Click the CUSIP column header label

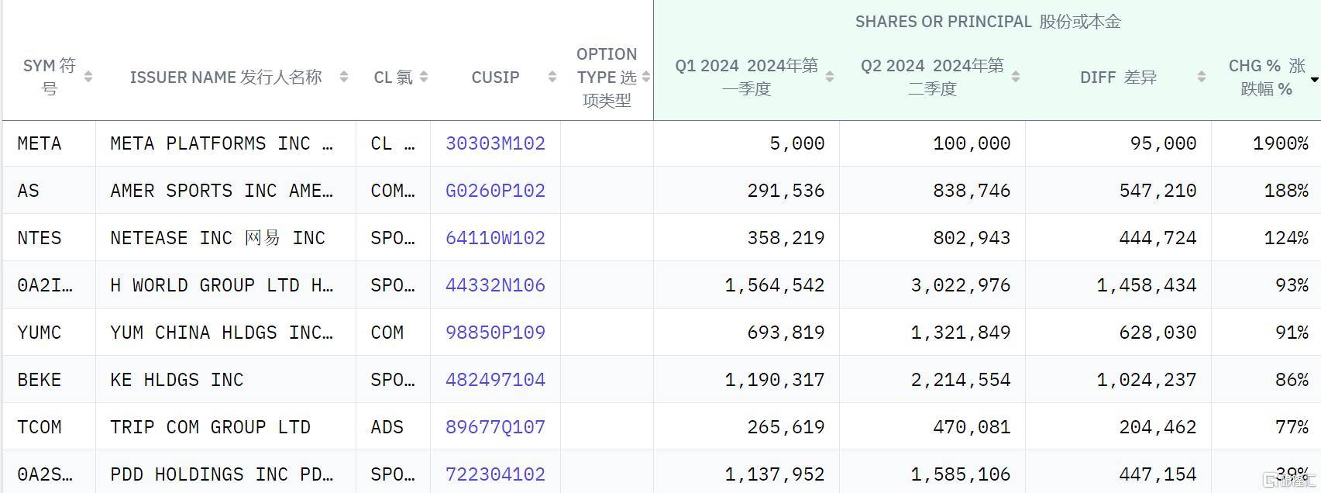pyautogui.click(x=496, y=77)
